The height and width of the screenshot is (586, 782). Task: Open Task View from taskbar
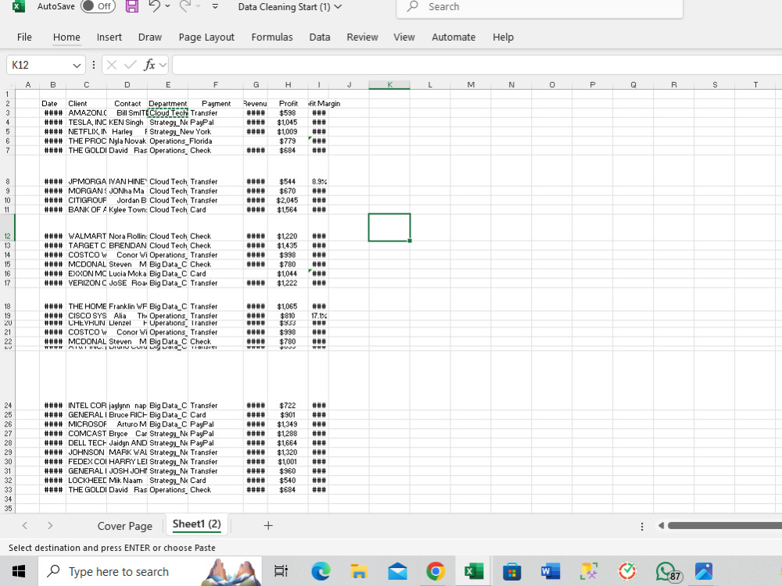[x=282, y=571]
